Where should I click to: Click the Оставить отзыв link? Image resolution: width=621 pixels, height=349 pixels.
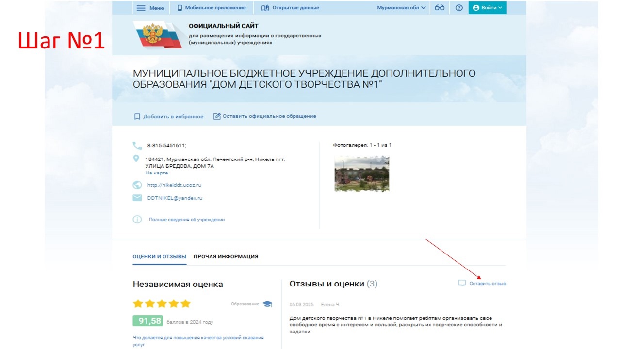click(488, 284)
